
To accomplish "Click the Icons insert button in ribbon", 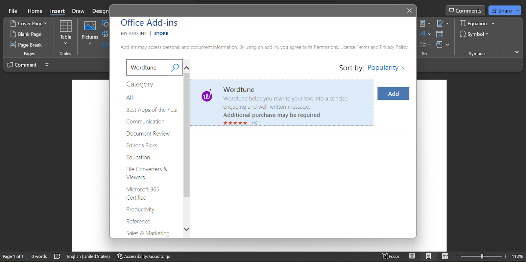I will [105, 34].
